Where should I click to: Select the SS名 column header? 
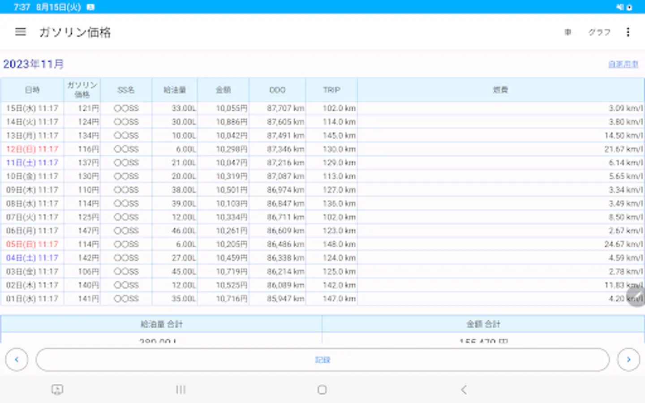(126, 90)
